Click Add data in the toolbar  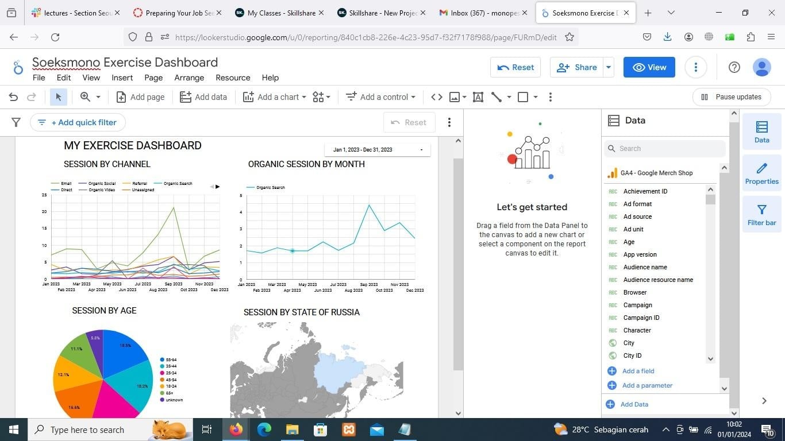point(203,97)
